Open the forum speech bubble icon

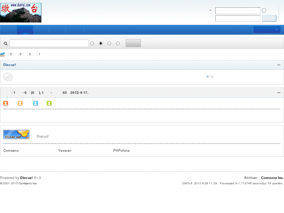coord(8,77)
